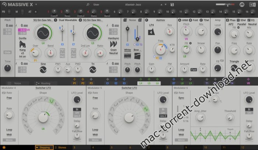This screenshot has height=150, width=258.
Task: Load the previous preset with up arrow
Action: click(x=161, y=4)
